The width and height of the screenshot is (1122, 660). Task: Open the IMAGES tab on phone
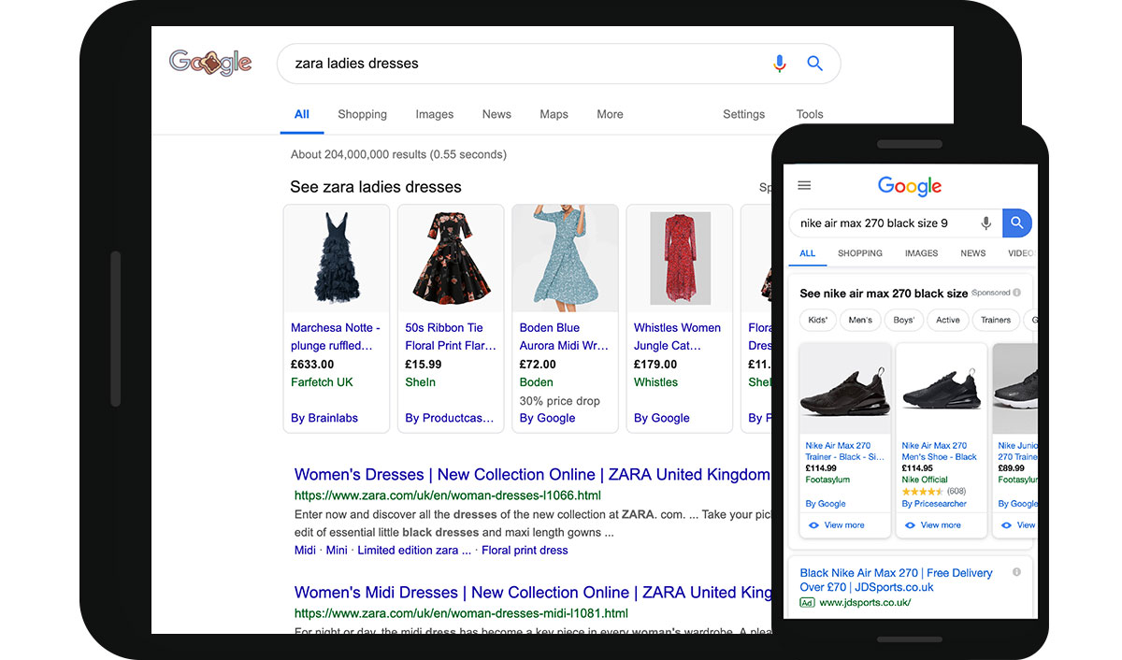click(921, 253)
